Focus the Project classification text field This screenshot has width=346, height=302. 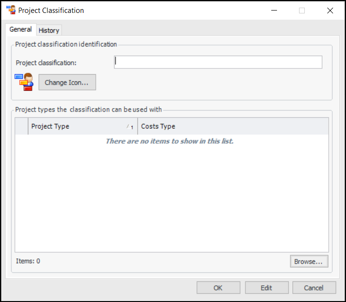point(218,62)
